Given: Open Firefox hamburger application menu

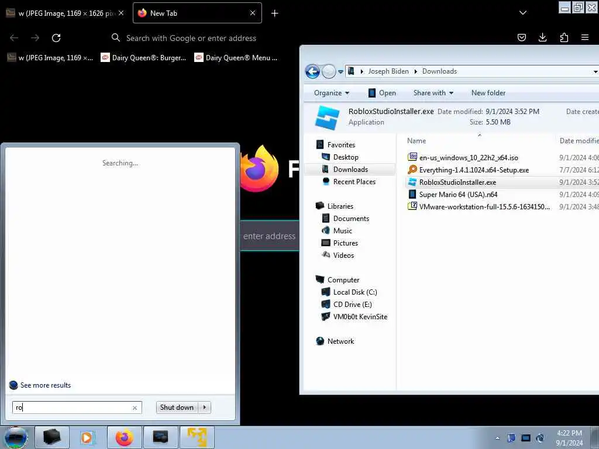Looking at the screenshot, I should coord(585,37).
